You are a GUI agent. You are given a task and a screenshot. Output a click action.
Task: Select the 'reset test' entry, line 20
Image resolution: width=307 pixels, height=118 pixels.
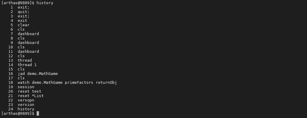pos(30,91)
